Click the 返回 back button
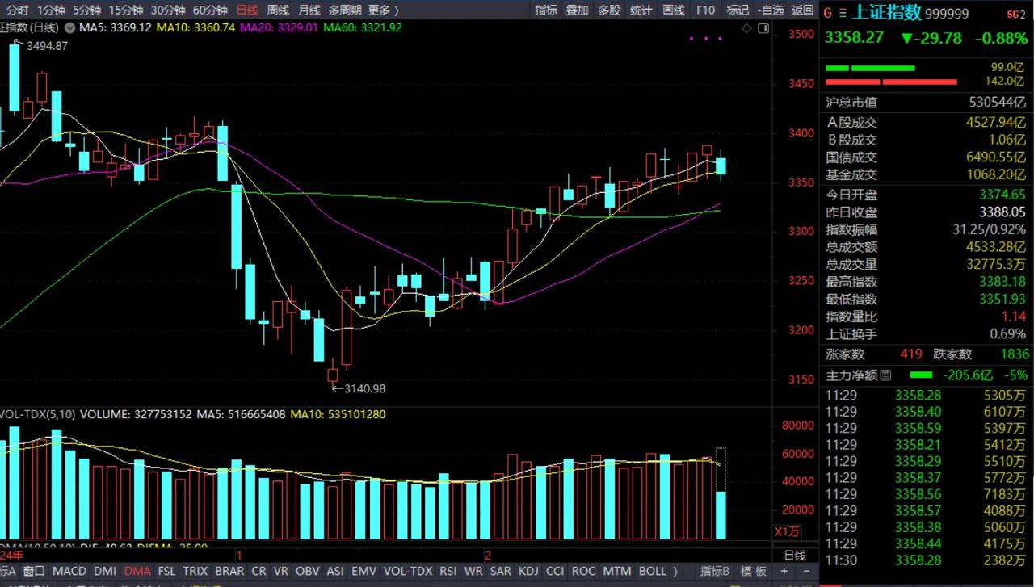The height and width of the screenshot is (587, 1034). point(802,10)
